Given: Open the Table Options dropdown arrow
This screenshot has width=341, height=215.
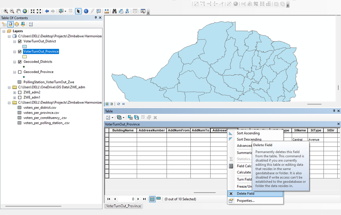Looking at the screenshot, I should [112, 117].
